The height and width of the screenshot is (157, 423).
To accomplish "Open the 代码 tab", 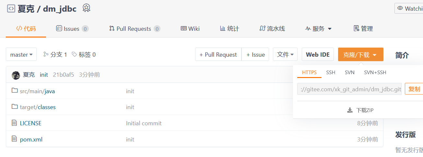I will coord(26,28).
